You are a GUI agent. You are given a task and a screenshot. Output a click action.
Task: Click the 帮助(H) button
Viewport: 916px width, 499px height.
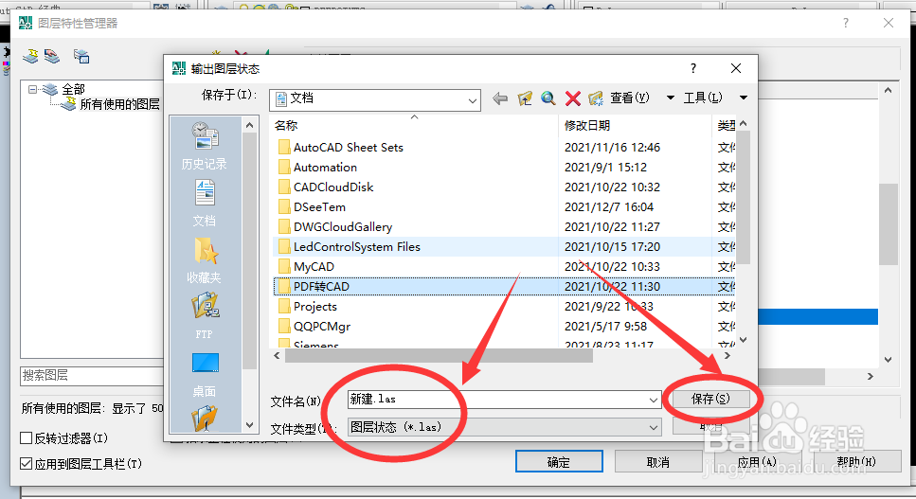pos(856,462)
